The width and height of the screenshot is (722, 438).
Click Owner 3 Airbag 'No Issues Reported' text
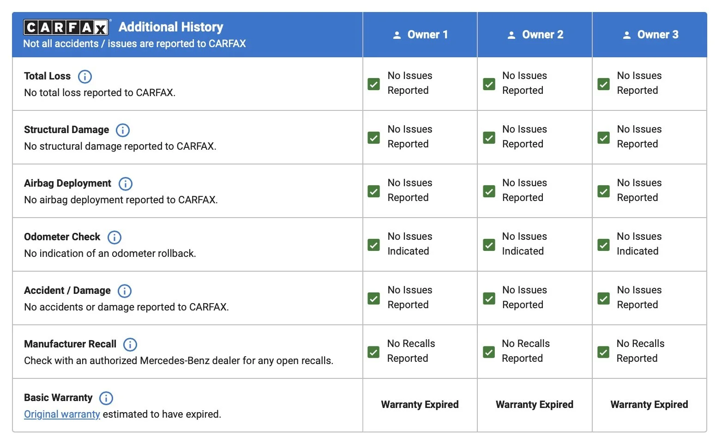tap(639, 190)
